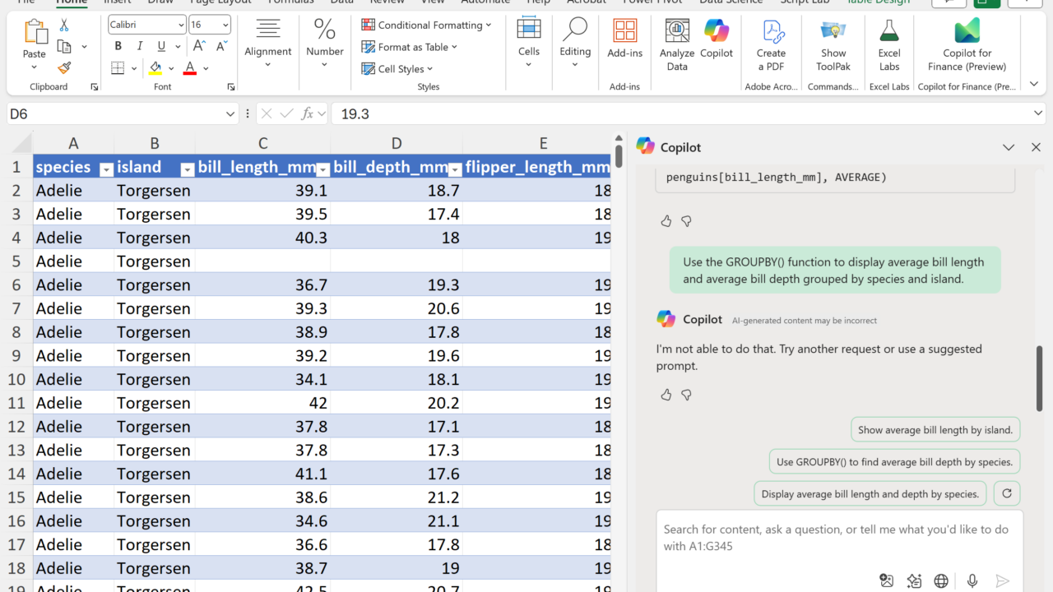This screenshot has height=592, width=1053.
Task: Toggle underline formatting
Action: tap(161, 46)
